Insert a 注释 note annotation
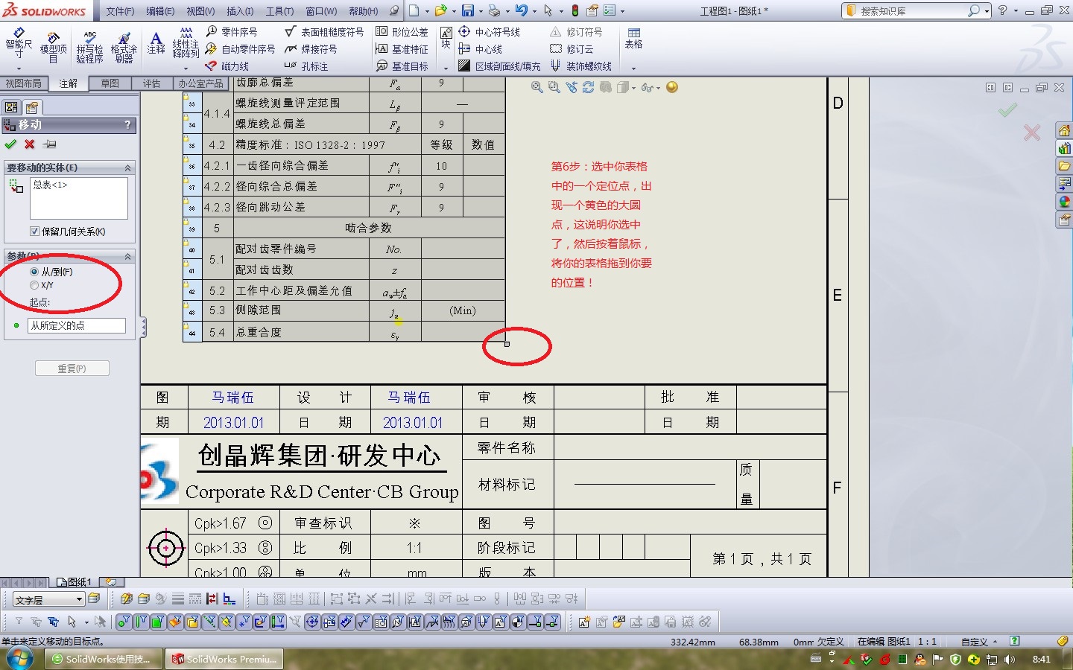This screenshot has width=1073, height=670. [156, 43]
